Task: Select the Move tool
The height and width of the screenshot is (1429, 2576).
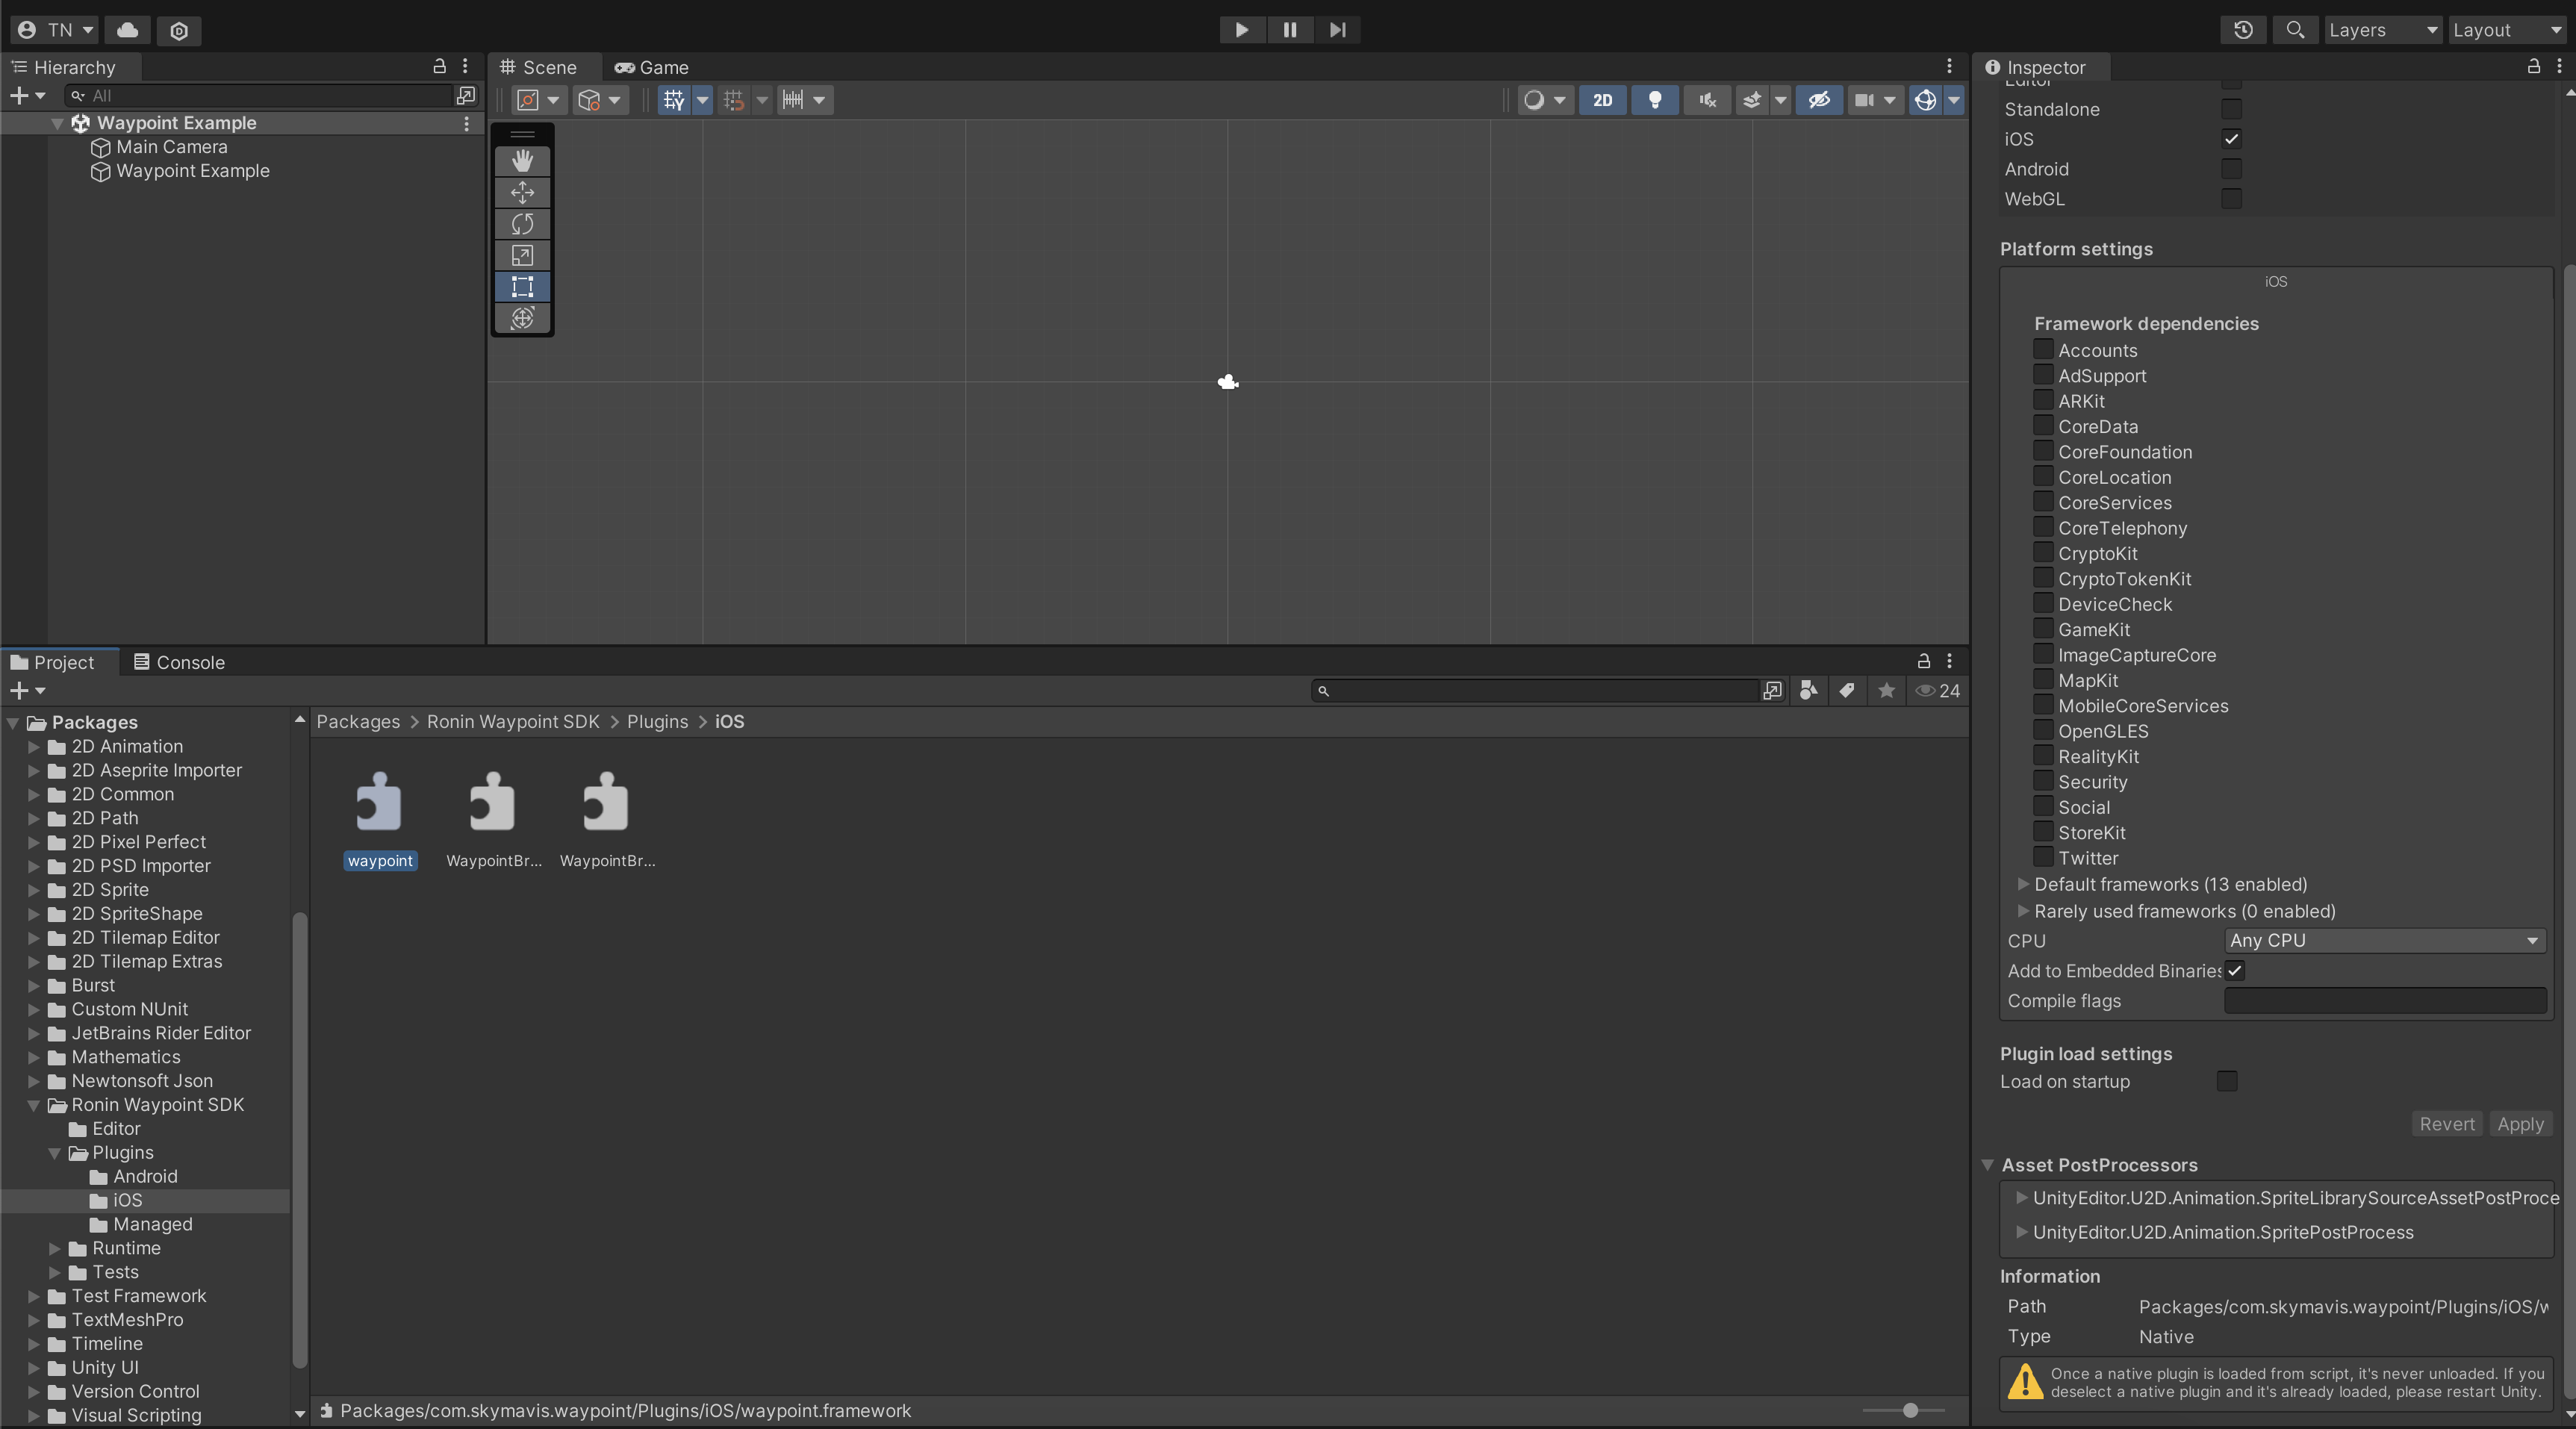Action: click(522, 192)
